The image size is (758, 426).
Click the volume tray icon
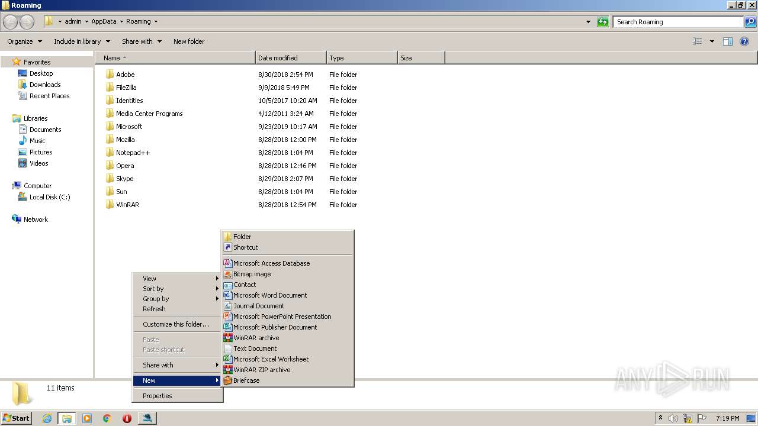(673, 418)
